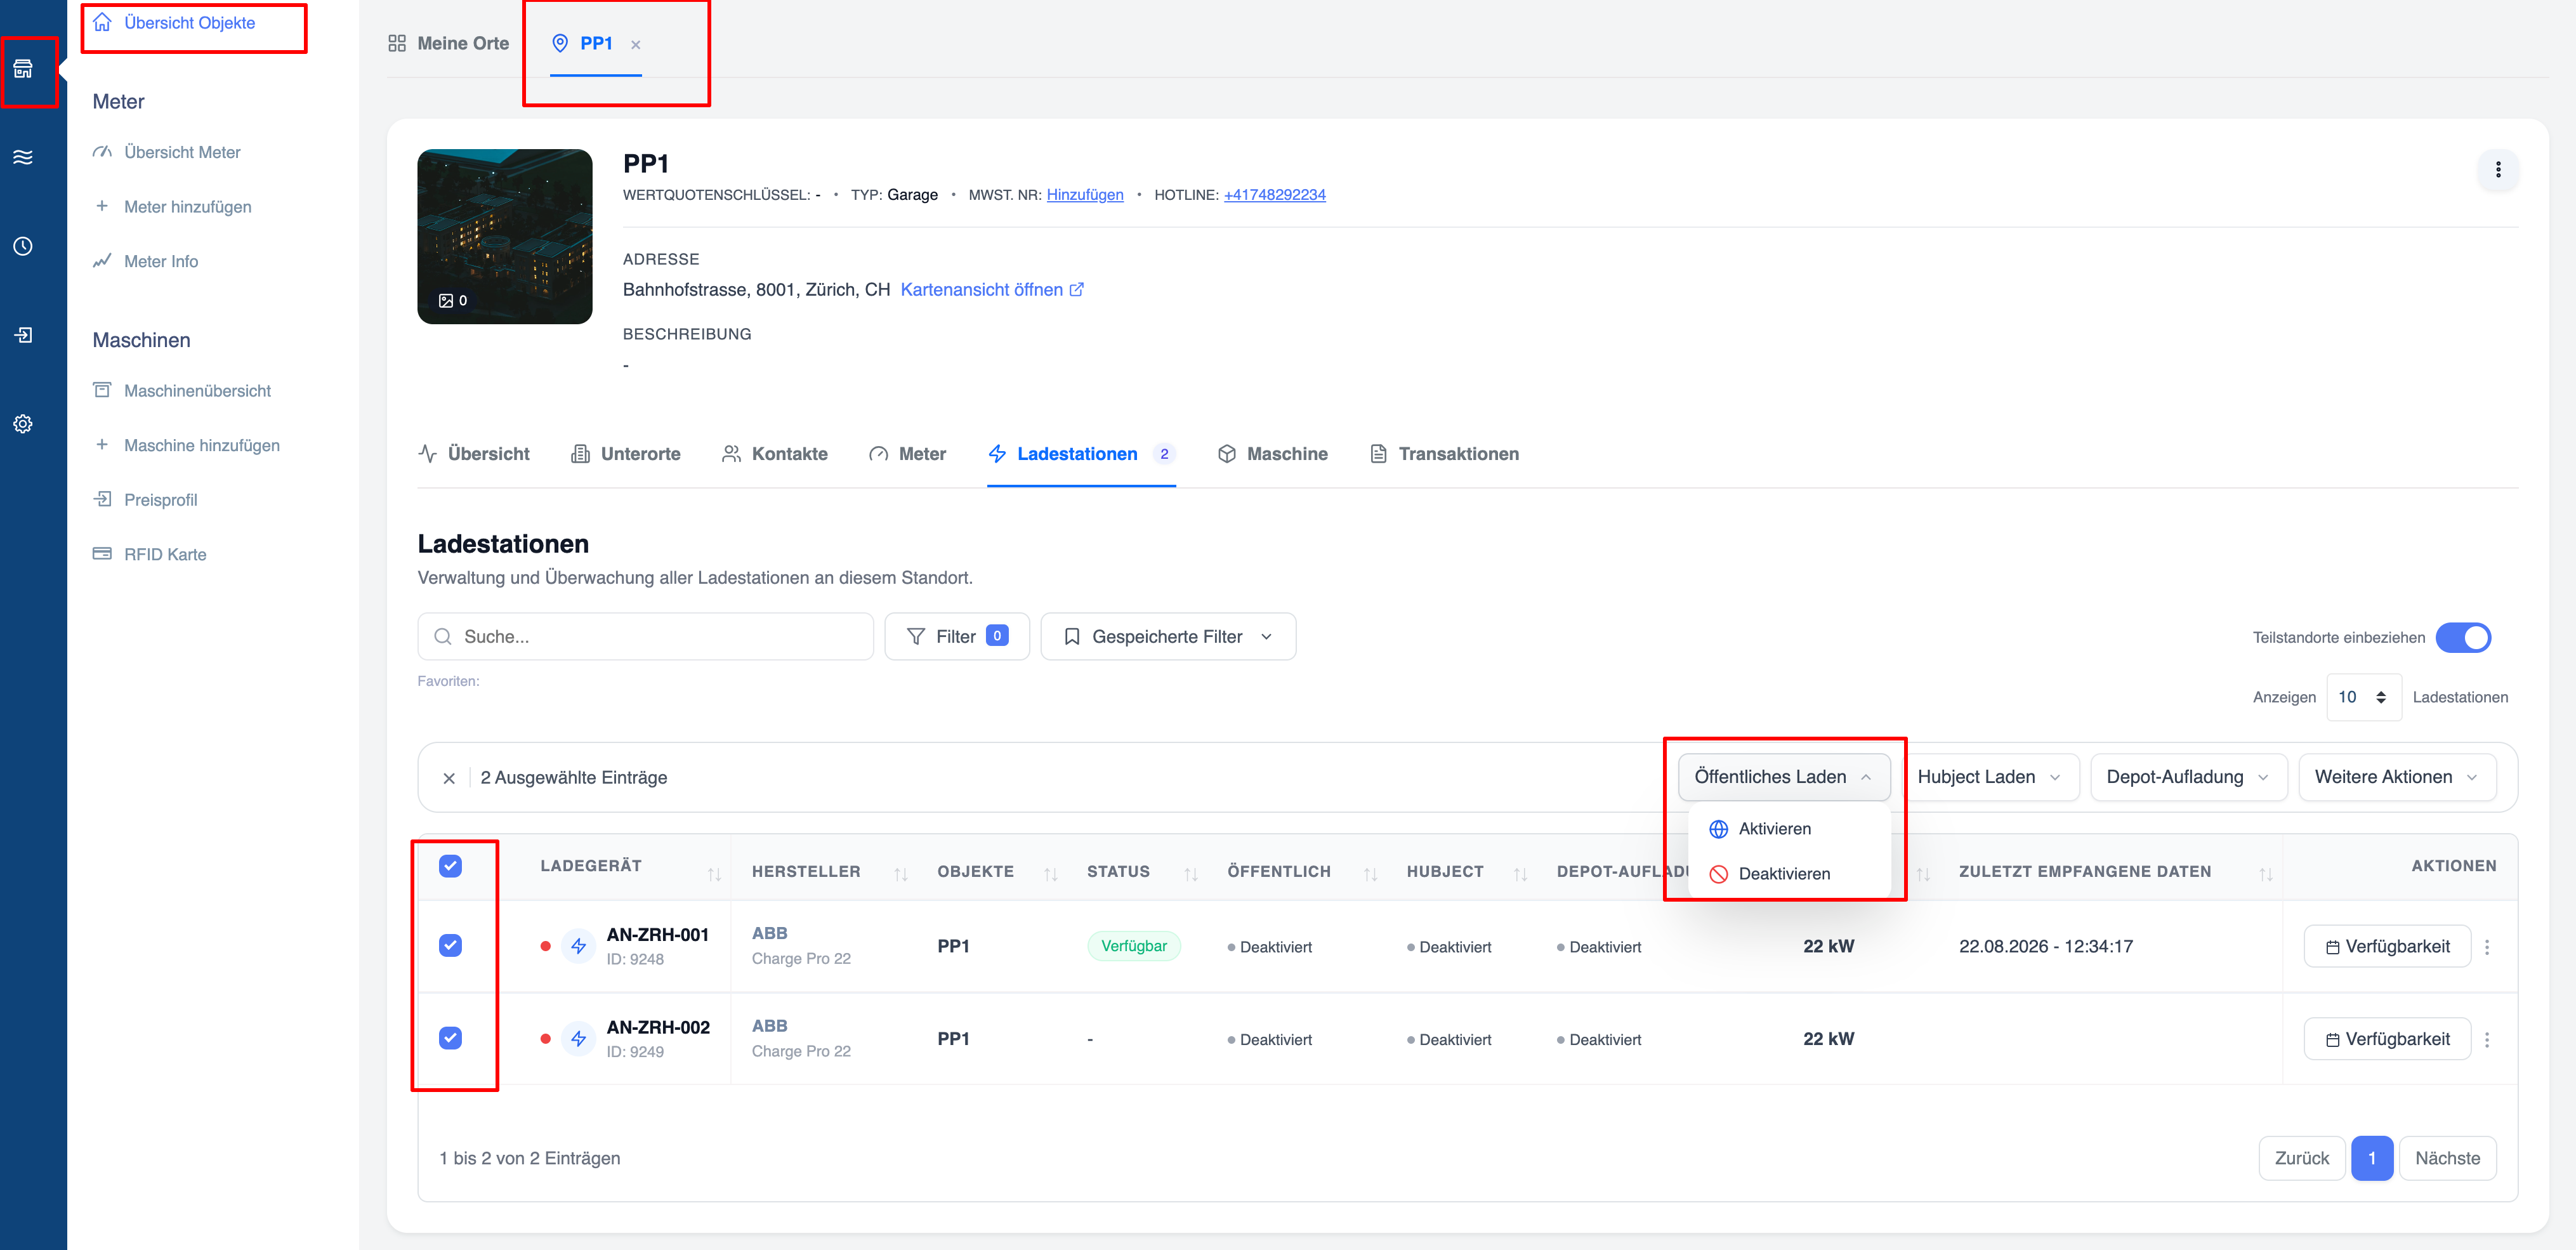
Task: Switch to the Transaktionen tab
Action: (1443, 454)
